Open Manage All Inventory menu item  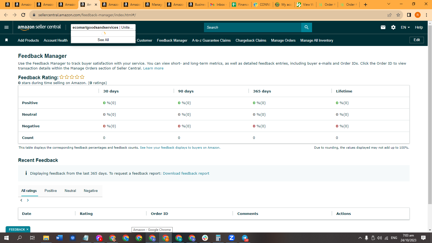click(317, 40)
